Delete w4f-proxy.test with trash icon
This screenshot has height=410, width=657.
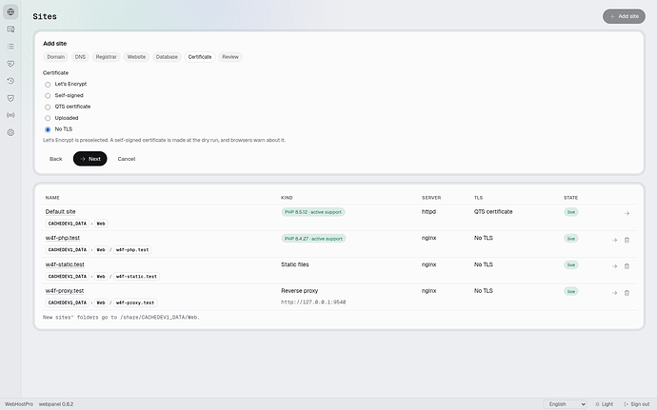tap(627, 293)
